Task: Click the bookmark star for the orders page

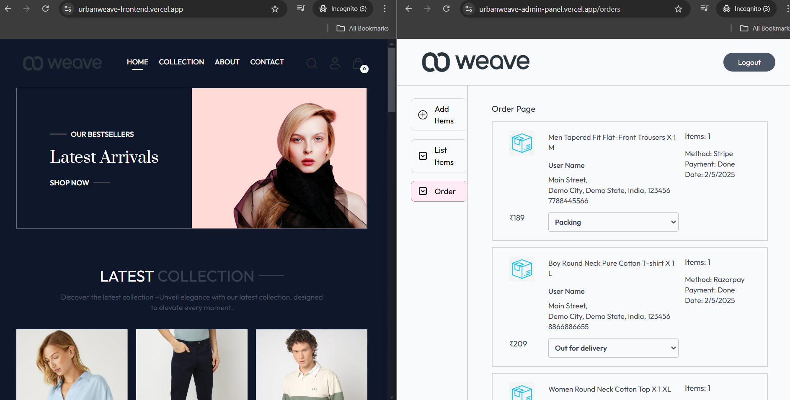Action: point(678,8)
